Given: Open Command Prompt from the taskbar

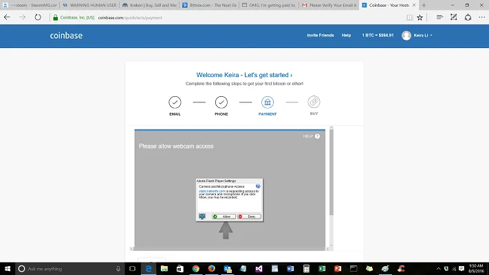Looking at the screenshot, I should [x=354, y=269].
